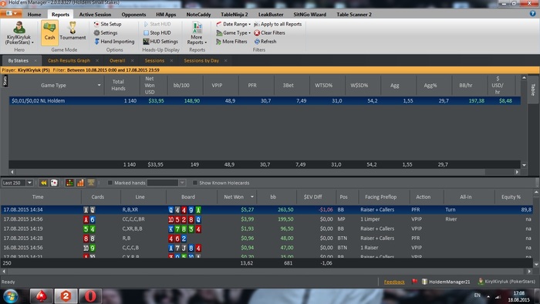Image resolution: width=540 pixels, height=304 pixels.
Task: Click the Stop HUD control
Action: [x=157, y=32]
